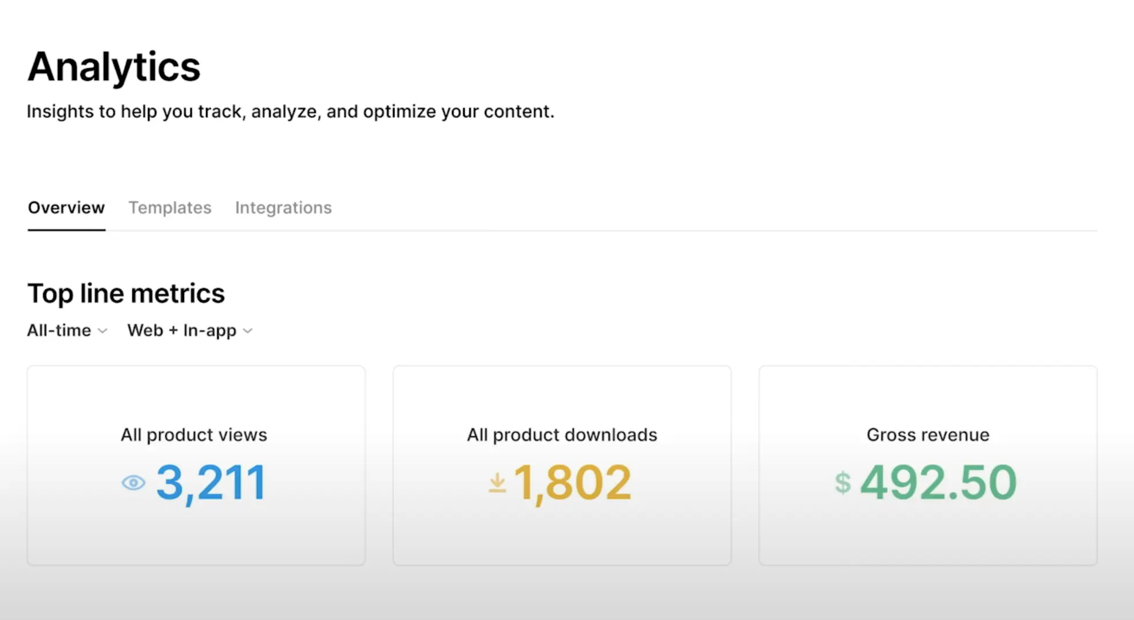Click the underline indicator beneath Overview tab
Screen dimensions: 1134x620
pos(66,230)
